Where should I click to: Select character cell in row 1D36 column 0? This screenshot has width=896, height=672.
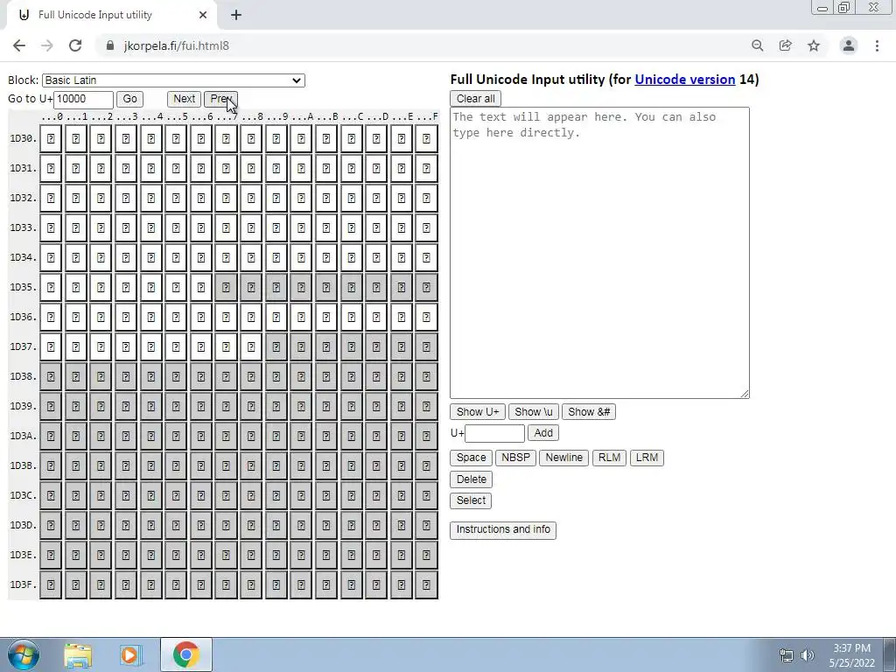click(51, 317)
